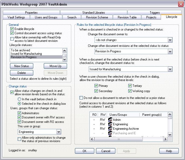Screen dimensions: 185x160
Task: Enable Allow only administrators to change status
Action: (19, 139)
